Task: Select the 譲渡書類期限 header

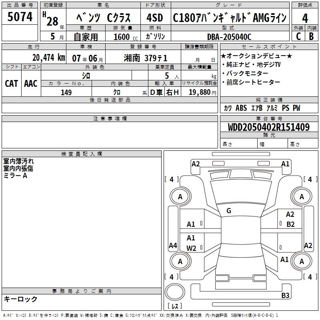Action: coord(199,46)
